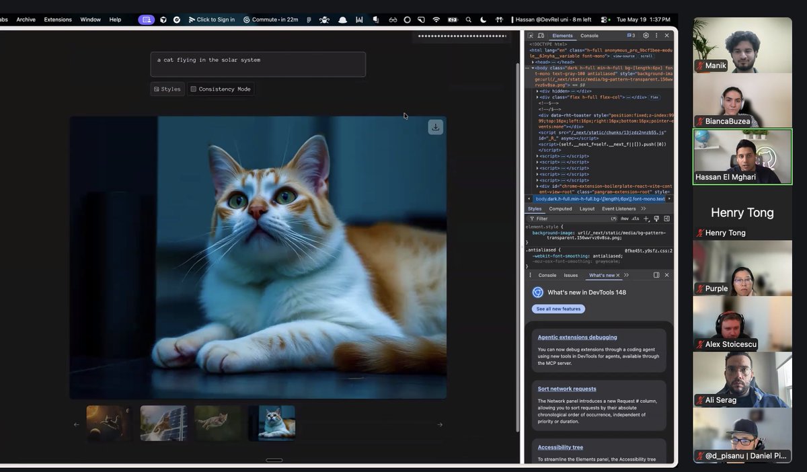This screenshot has height=472, width=807.
Task: Click the Chrome logo in What's new
Action: coord(538,292)
